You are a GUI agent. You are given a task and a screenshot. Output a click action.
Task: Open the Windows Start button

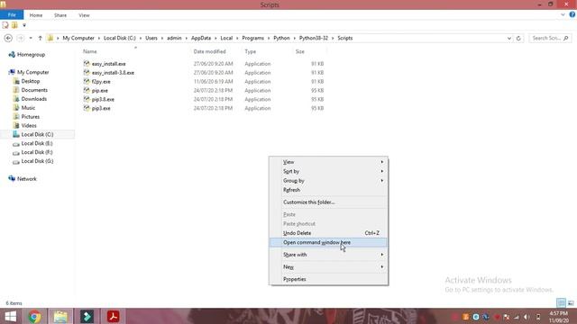click(x=11, y=317)
